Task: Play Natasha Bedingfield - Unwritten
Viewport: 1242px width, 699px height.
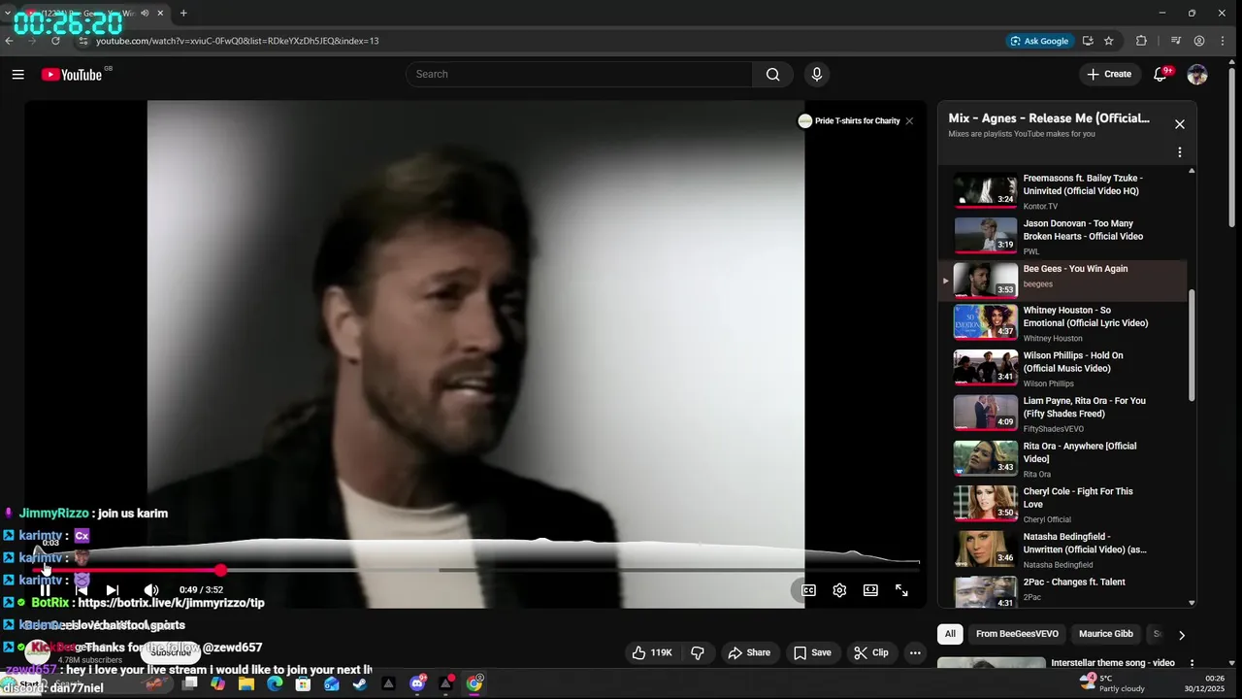Action: 1063,549
